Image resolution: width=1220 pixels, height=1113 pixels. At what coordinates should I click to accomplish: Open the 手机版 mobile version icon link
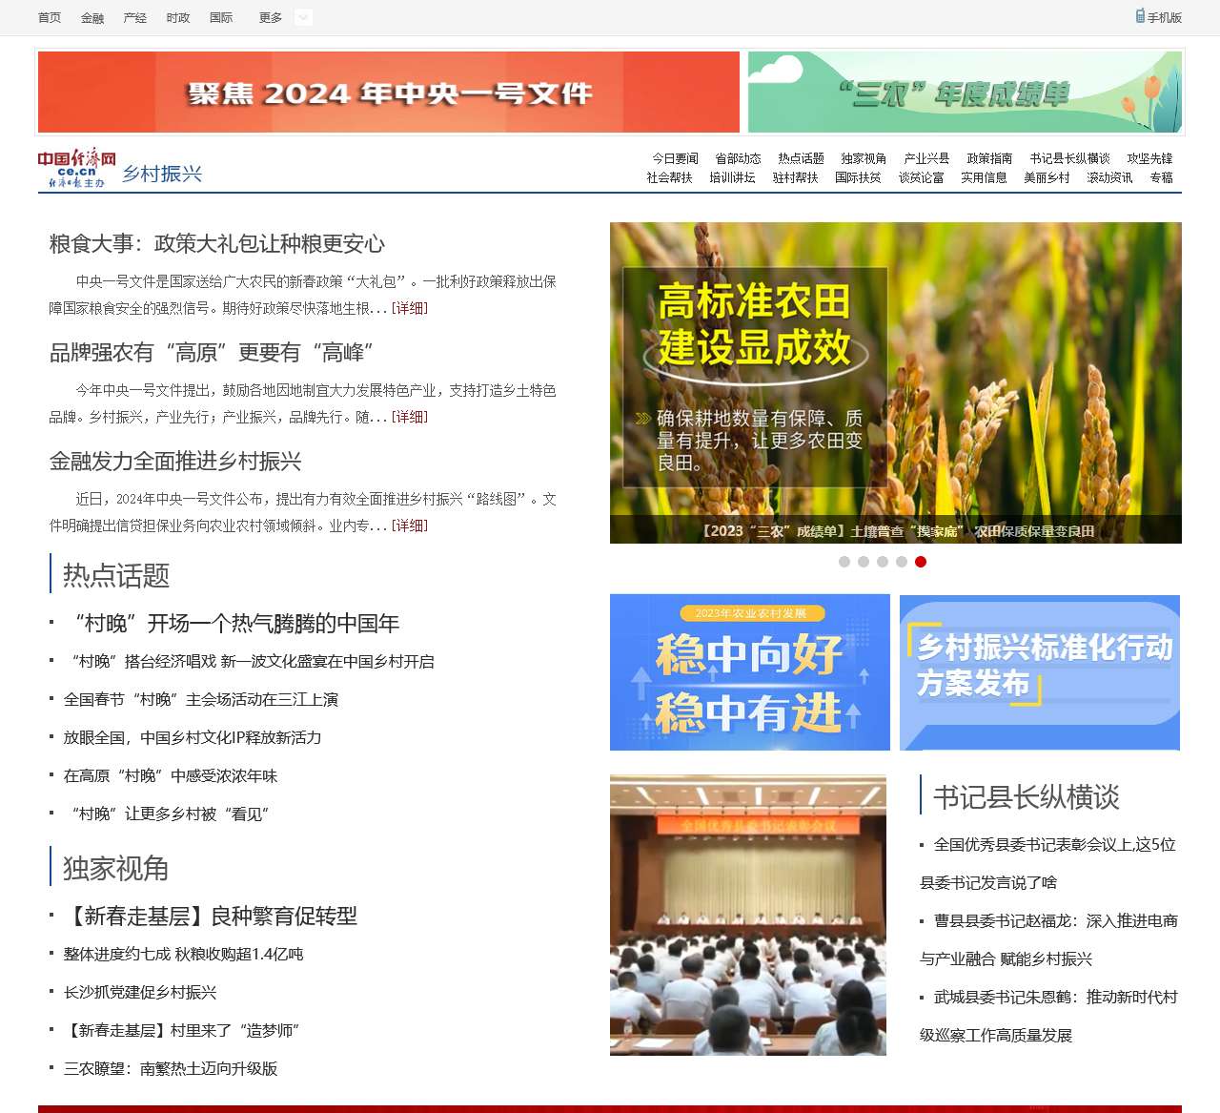click(x=1158, y=17)
